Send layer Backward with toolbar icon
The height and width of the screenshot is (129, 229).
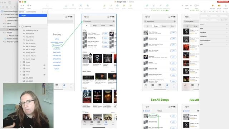point(73,6)
